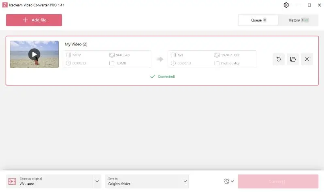Click the source file size 1.3MB
Image resolution: width=324 pixels, height=192 pixels.
point(121,63)
